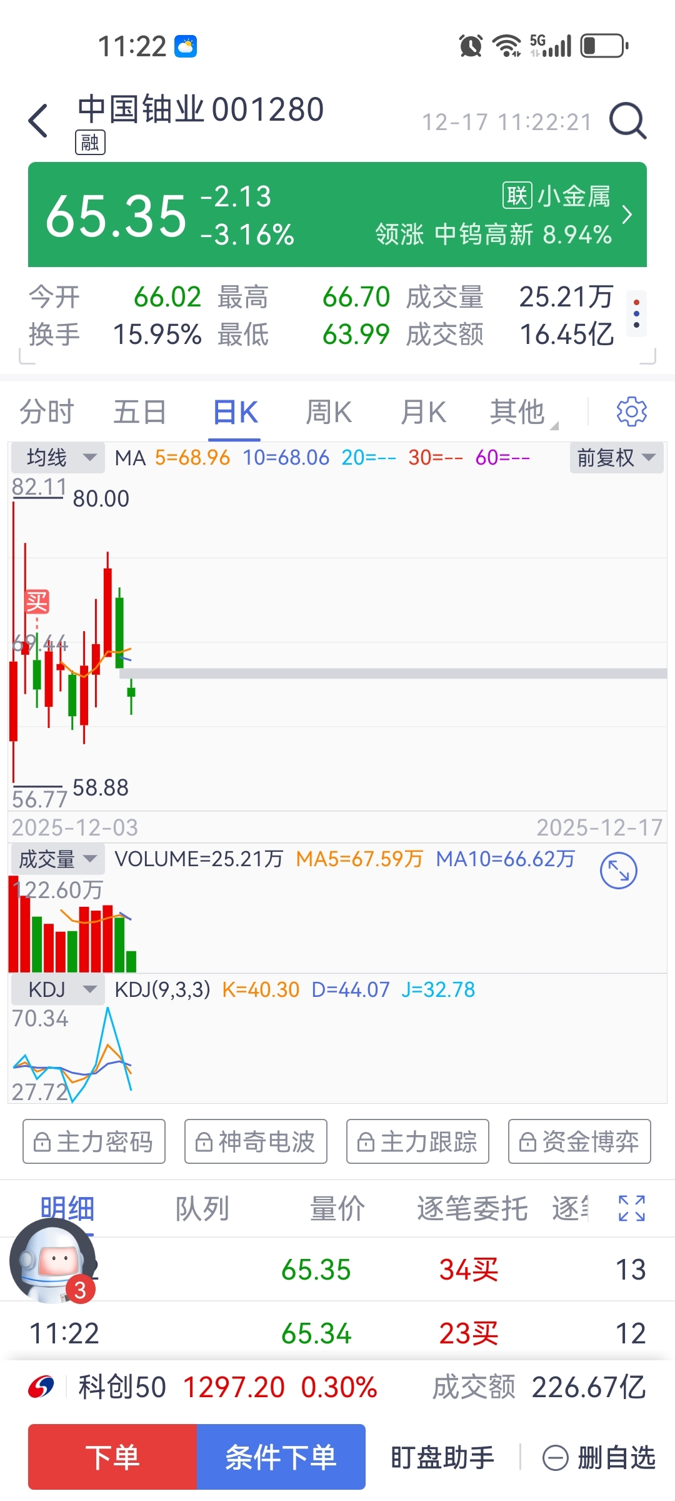
Task: Open chart settings gear
Action: click(x=631, y=412)
